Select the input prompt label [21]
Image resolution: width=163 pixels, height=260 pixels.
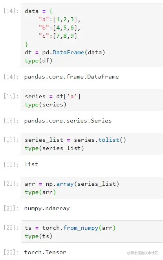pos(11,184)
